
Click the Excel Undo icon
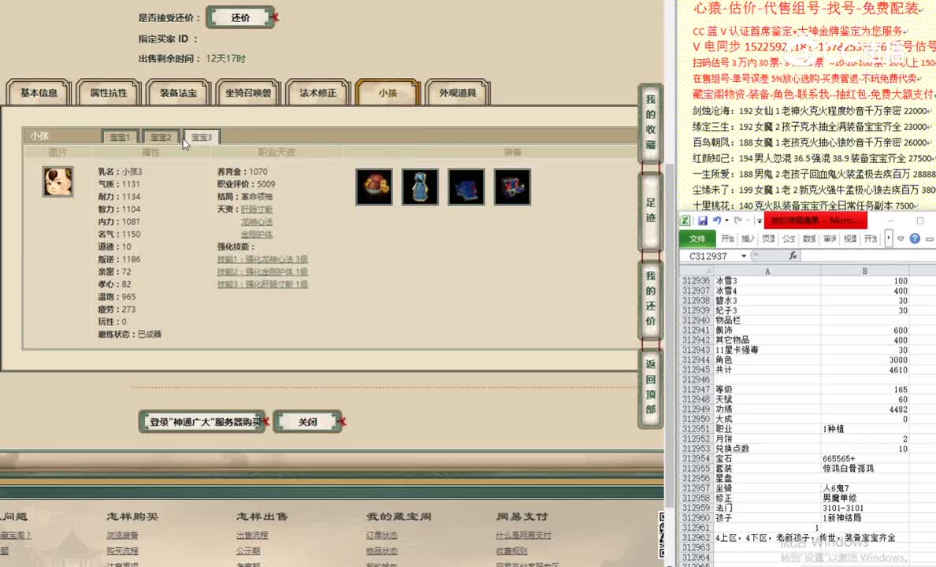(x=717, y=220)
